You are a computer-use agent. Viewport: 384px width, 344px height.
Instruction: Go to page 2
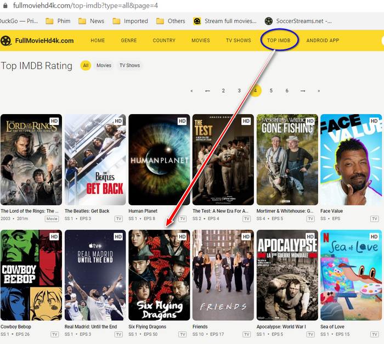[223, 91]
